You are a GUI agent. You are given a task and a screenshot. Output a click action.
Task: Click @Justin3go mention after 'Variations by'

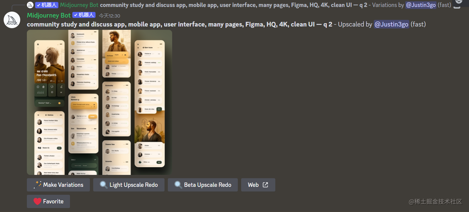click(421, 5)
